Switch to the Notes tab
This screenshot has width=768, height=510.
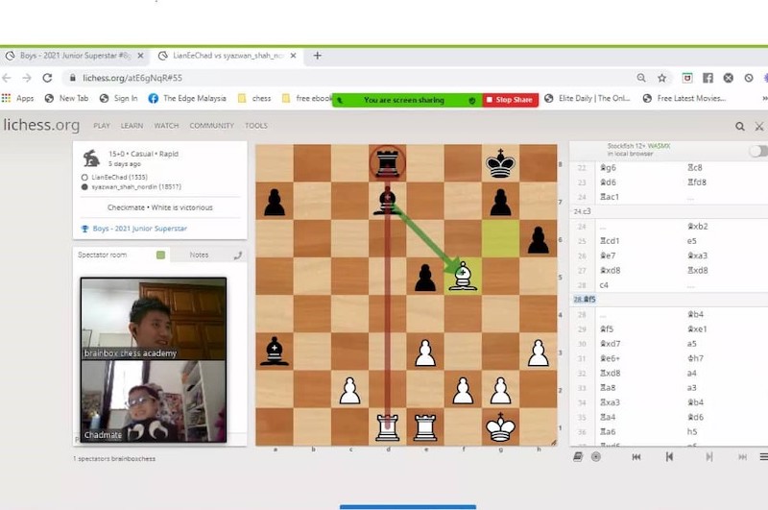point(199,255)
